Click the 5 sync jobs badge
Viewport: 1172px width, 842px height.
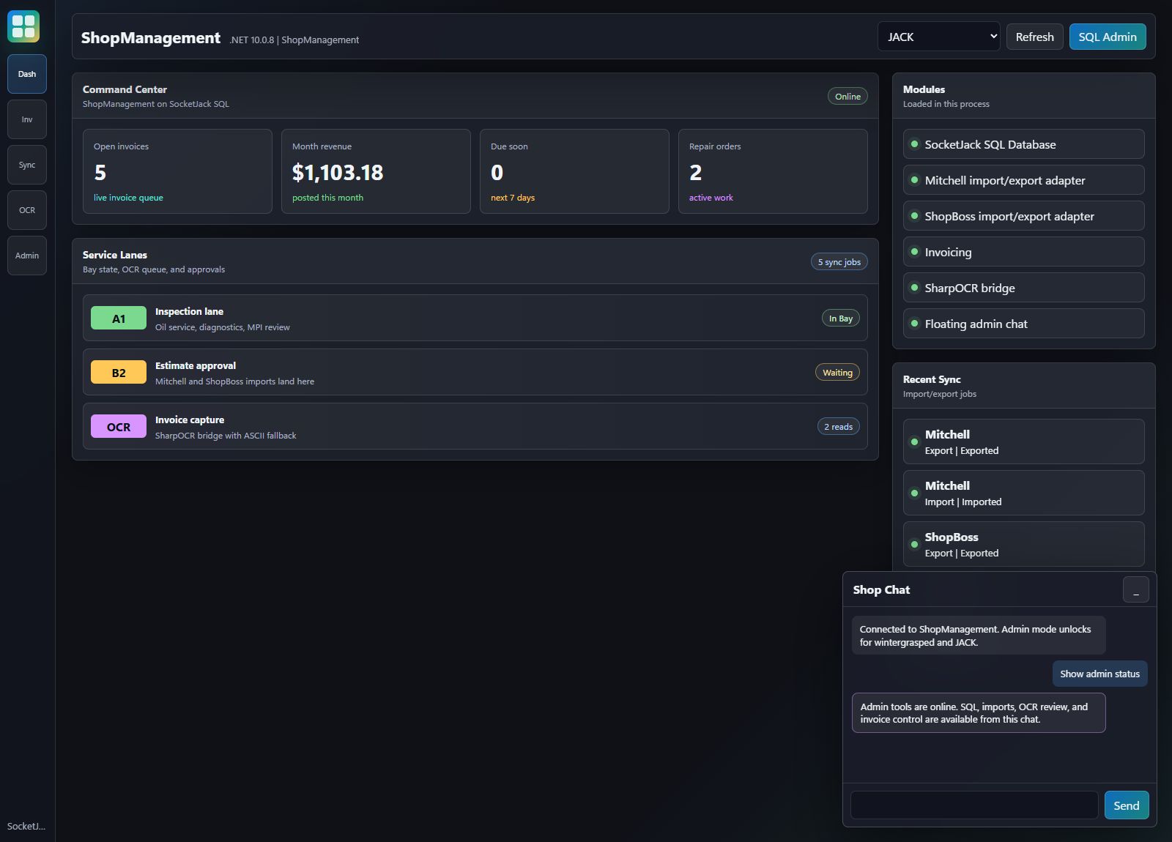click(x=839, y=262)
